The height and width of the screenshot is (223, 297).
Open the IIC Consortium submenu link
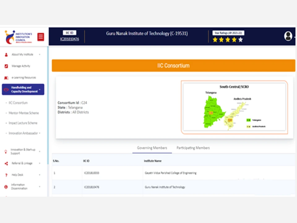(x=18, y=103)
